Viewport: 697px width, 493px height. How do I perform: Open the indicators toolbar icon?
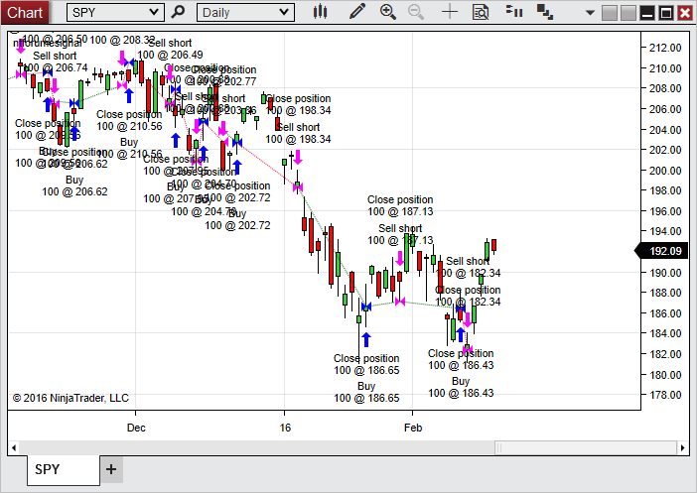514,11
